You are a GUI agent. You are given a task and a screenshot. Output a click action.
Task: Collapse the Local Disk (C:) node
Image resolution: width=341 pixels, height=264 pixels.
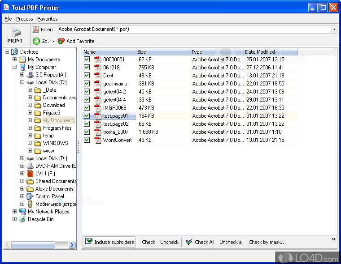(22, 82)
